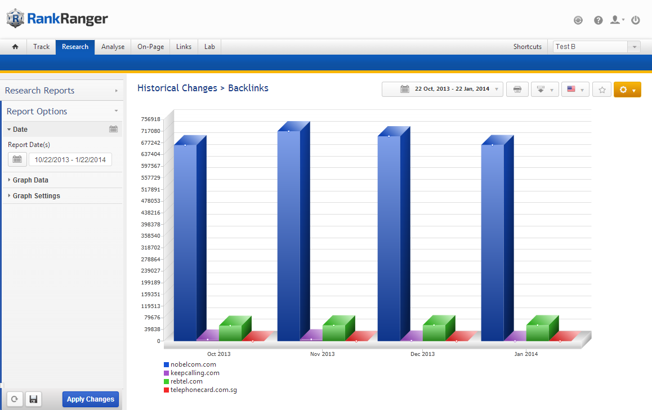Open the date range dropdown in toolbar
Viewport: 652px width, 410px height.
coord(443,90)
